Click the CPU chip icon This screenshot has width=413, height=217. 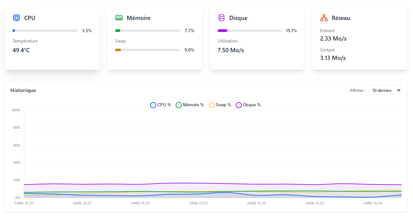coord(16,18)
